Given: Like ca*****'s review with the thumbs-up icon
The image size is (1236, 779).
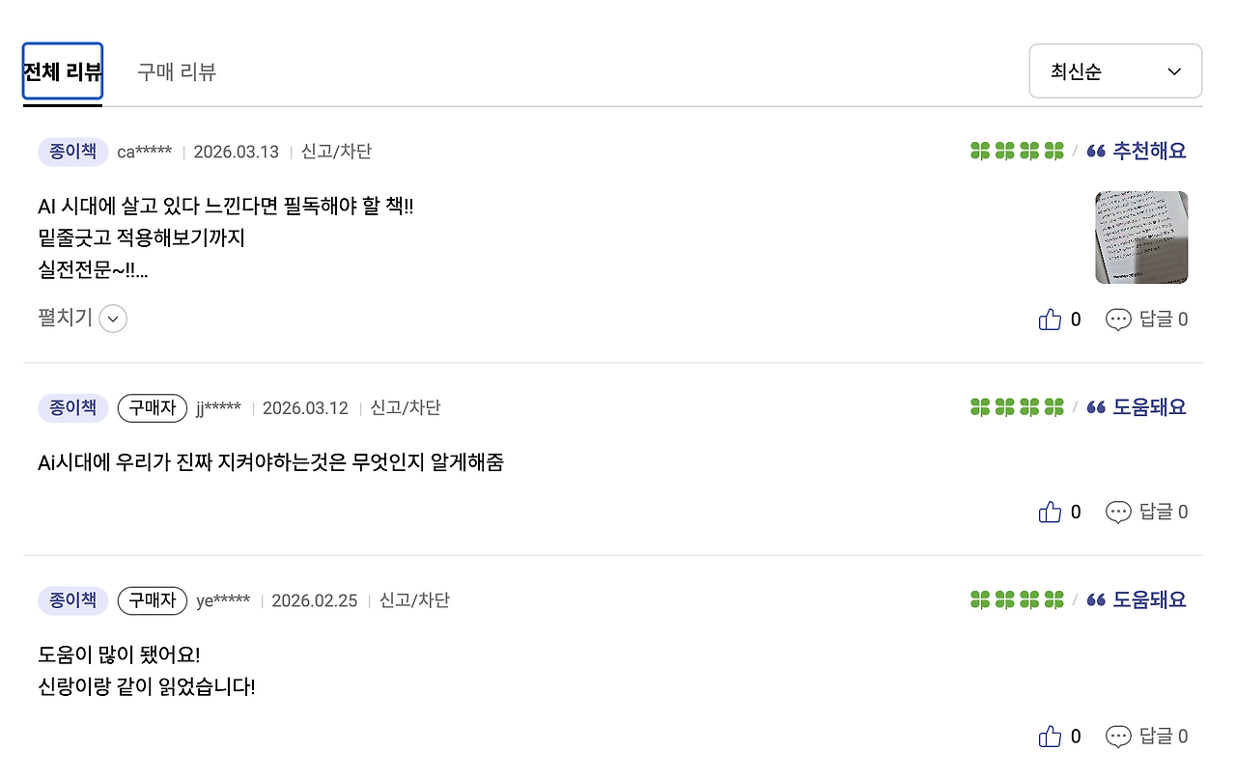Looking at the screenshot, I should [1051, 319].
